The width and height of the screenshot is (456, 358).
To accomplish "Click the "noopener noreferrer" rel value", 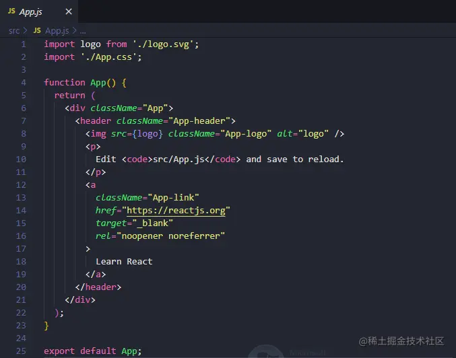I will 170,236.
